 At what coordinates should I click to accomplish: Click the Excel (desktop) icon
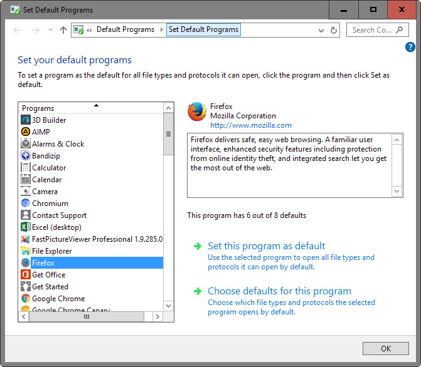coord(26,227)
